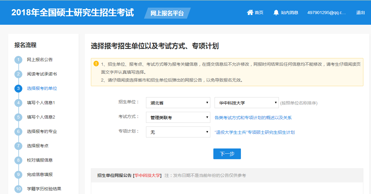
Task: Click step 9 numbered circle
Action: point(18,174)
